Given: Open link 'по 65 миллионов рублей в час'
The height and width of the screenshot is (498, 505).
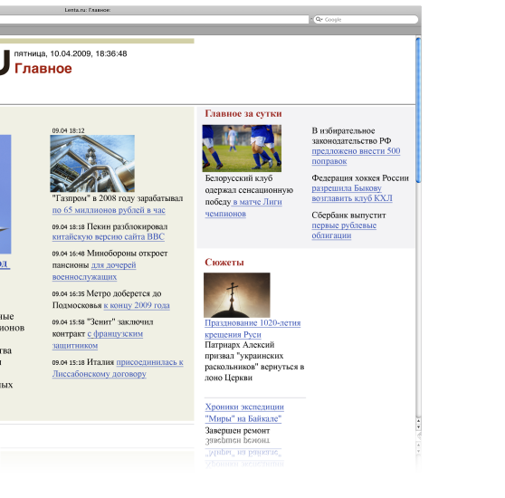Looking at the screenshot, I should pyautogui.click(x=109, y=210).
